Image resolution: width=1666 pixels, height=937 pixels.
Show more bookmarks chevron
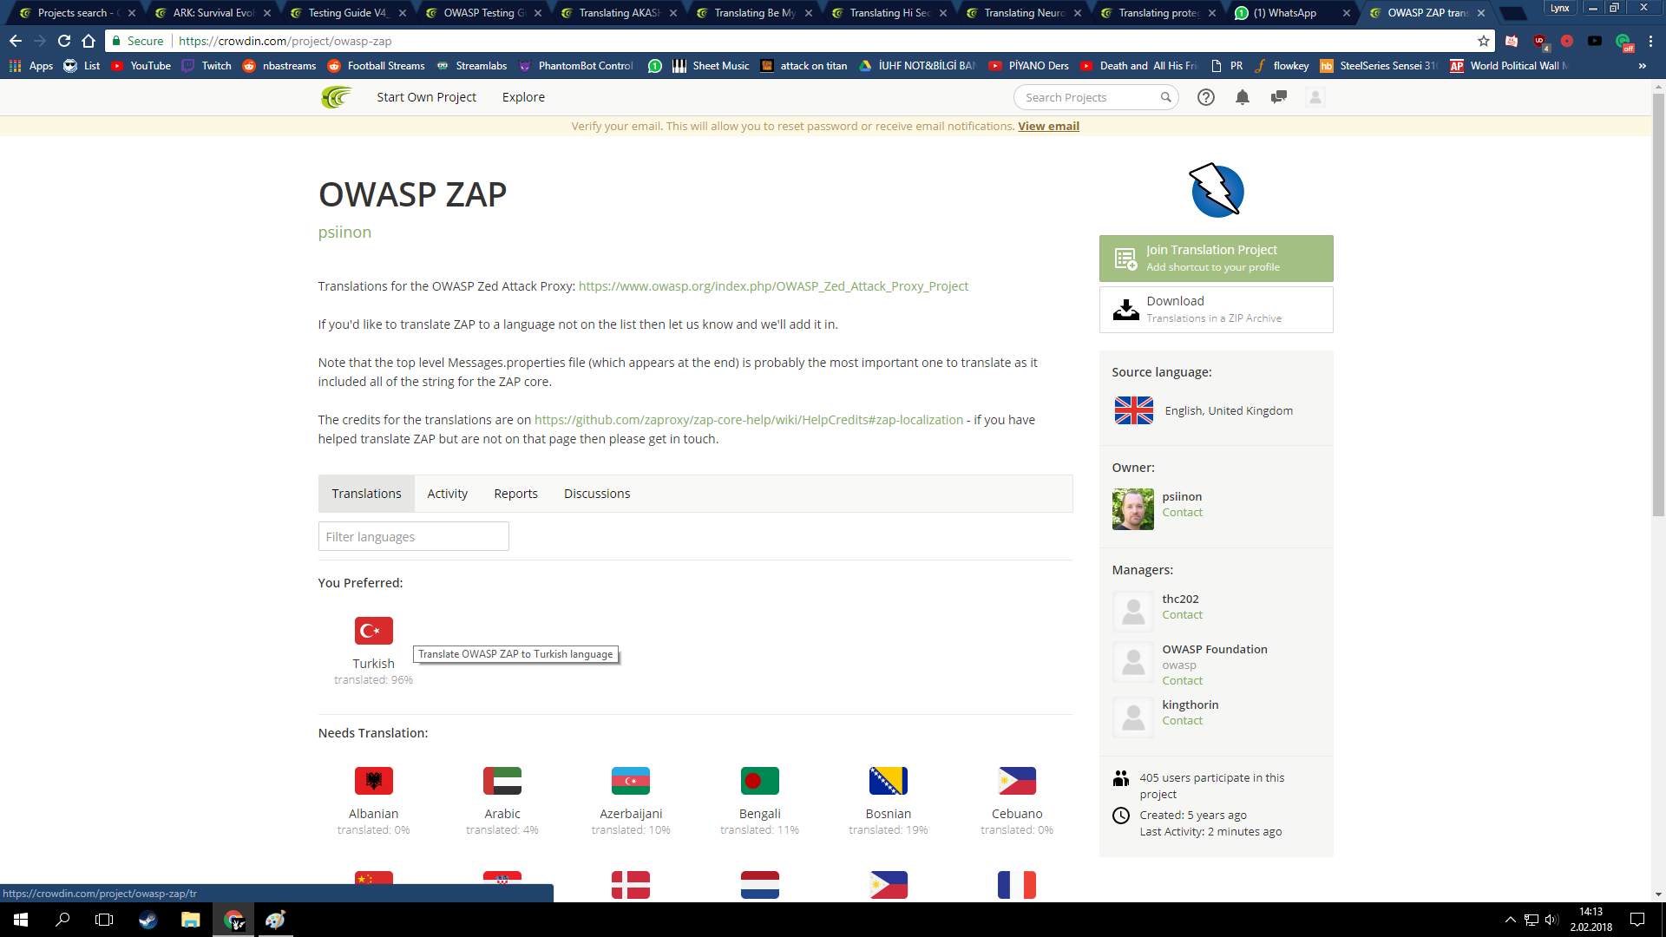pos(1643,66)
